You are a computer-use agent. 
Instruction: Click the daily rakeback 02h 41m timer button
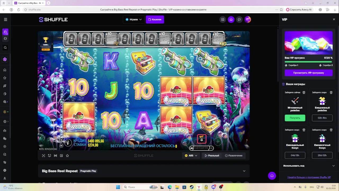(x=322, y=118)
